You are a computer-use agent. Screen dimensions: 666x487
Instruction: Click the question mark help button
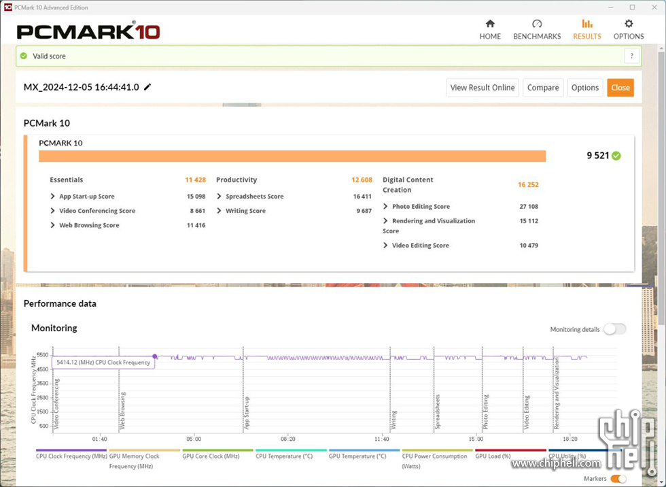(x=631, y=56)
